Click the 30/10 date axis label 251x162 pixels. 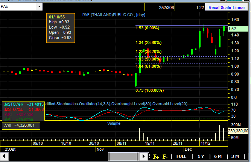point(94,143)
